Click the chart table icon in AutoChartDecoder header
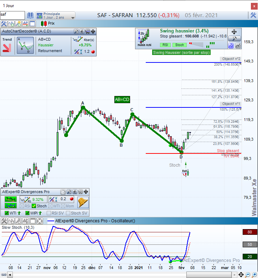This screenshot has height=278, width=258. tap(88, 31)
